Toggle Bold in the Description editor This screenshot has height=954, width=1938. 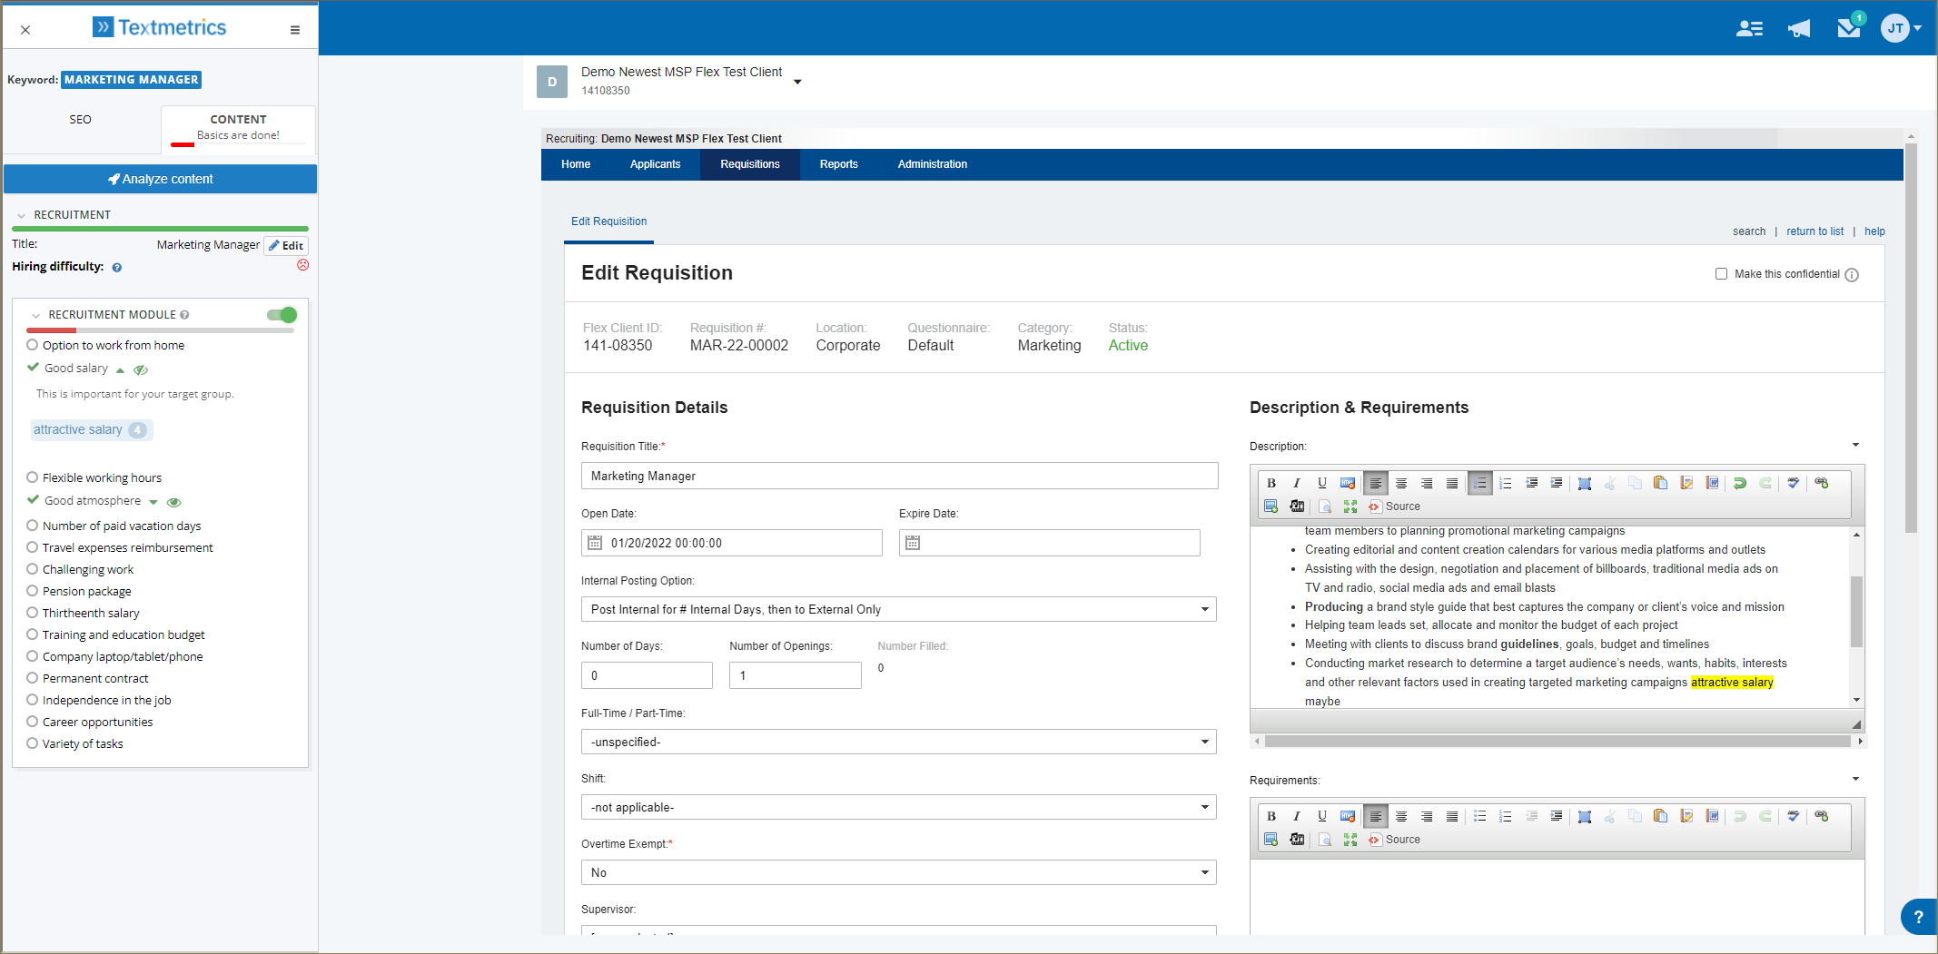point(1271,483)
